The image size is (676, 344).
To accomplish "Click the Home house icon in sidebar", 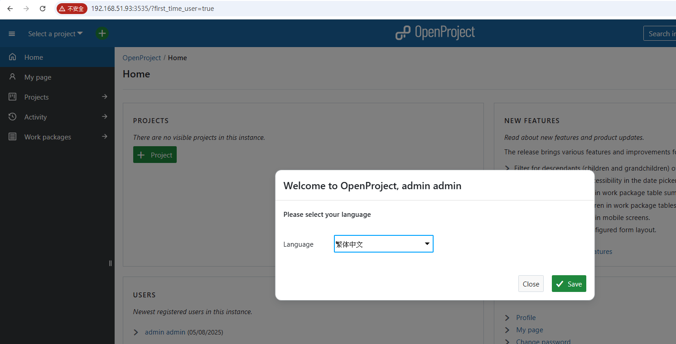I will [x=13, y=57].
